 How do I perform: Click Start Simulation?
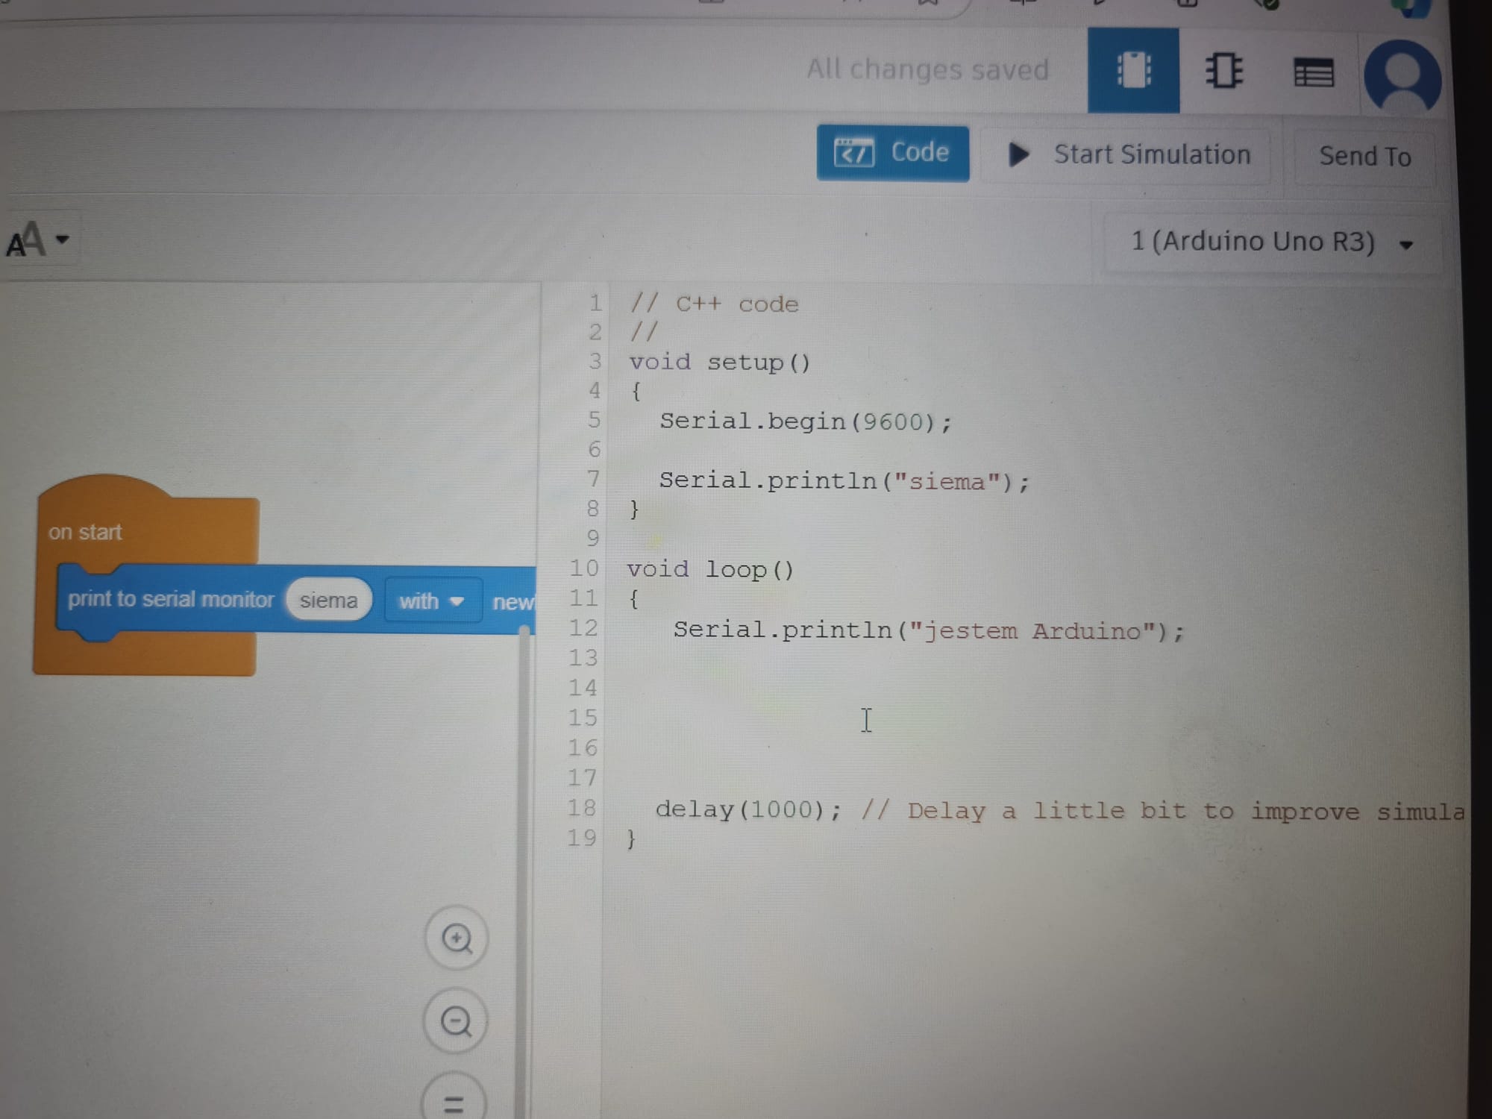point(1128,155)
